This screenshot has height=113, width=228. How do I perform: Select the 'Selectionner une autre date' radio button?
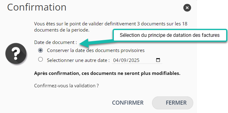tap(40, 59)
